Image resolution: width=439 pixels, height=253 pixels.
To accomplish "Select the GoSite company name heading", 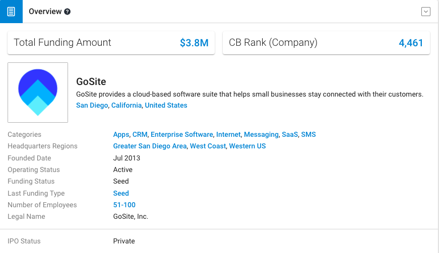I will tap(91, 81).
